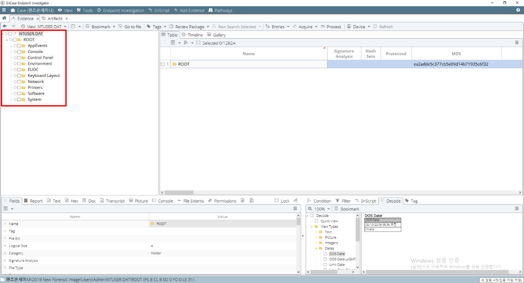524x283 pixels.
Task: Click the Home icon in tab bar
Action: (x=4, y=18)
